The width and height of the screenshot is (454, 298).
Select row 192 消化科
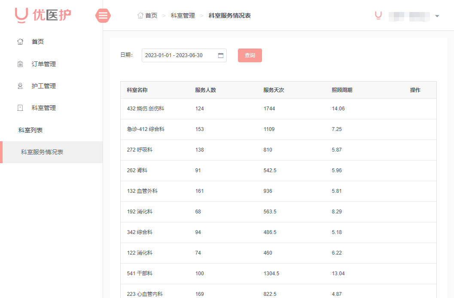click(x=278, y=212)
